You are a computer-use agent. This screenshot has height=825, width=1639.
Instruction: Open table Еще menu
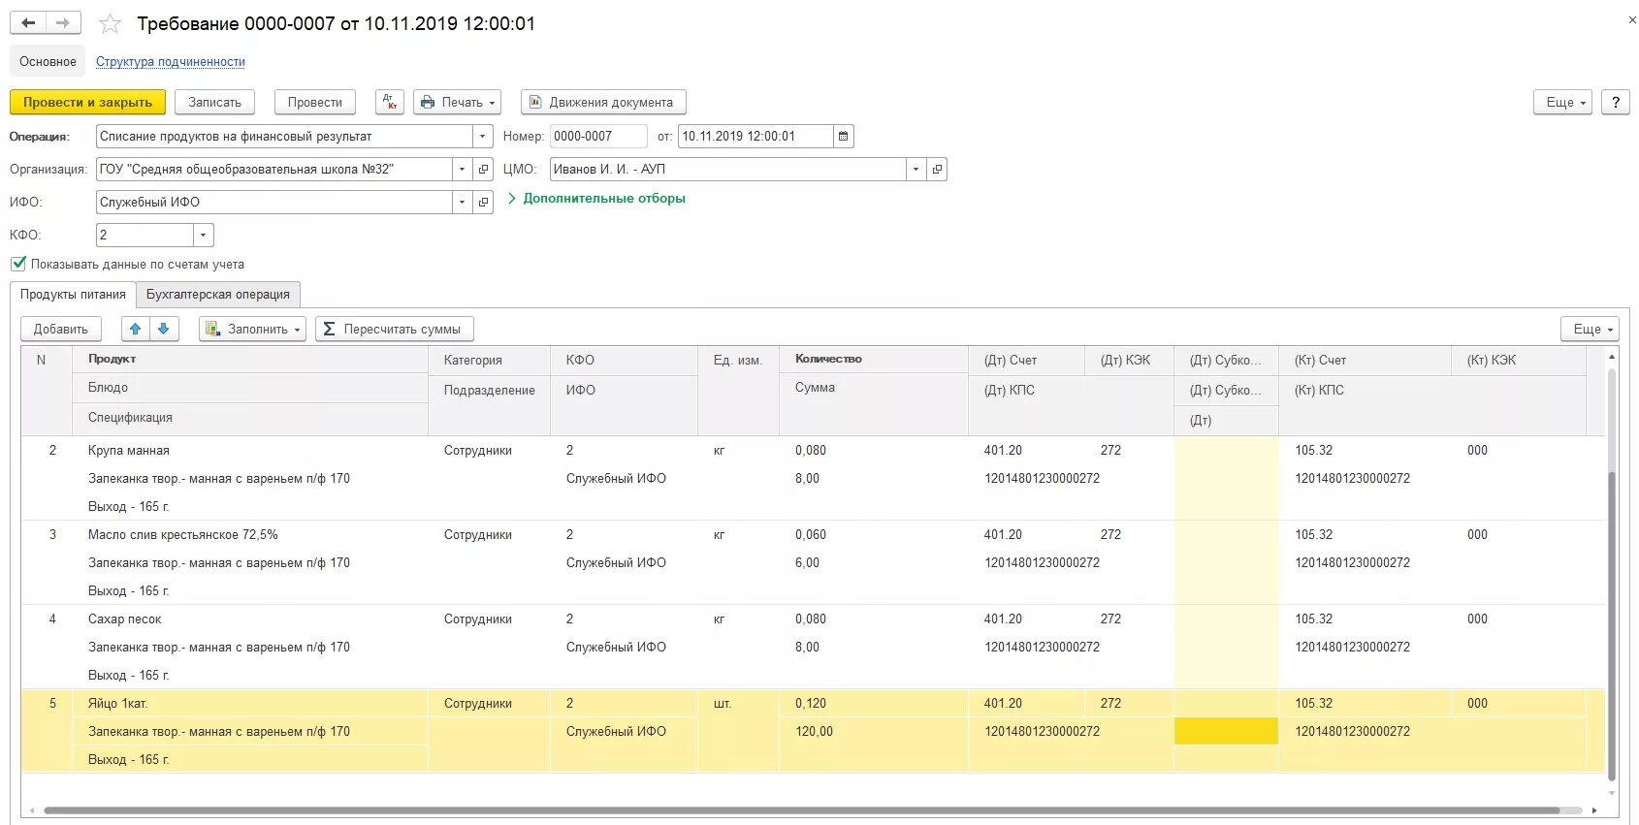coord(1590,329)
